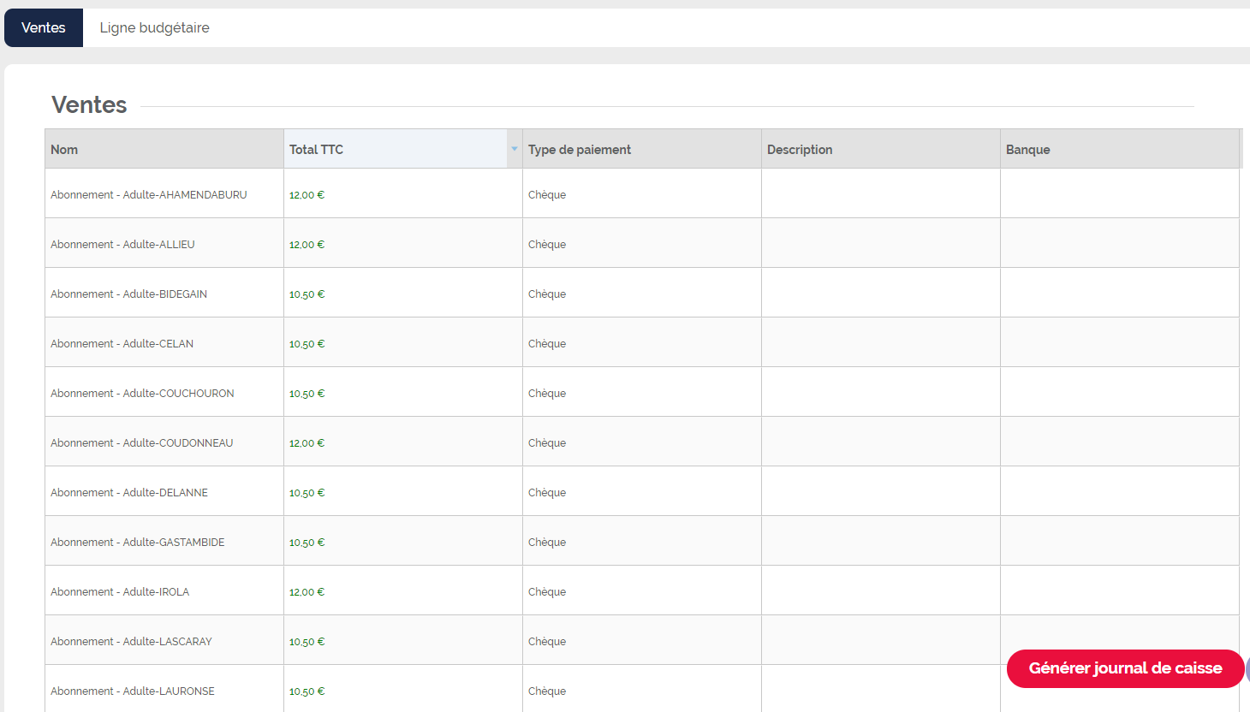1250x712 pixels.
Task: Click 10,50 € amount in GASTAMBIDE row
Action: point(307,543)
